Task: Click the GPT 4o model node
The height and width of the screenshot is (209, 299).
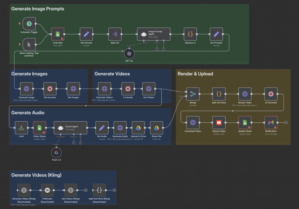Action: pyautogui.click(x=129, y=54)
